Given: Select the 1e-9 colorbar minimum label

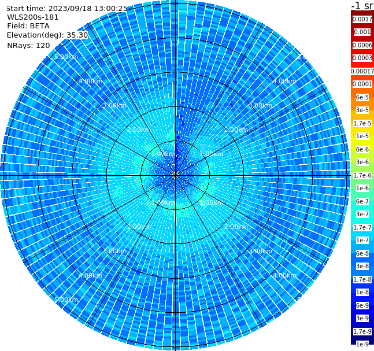Looking at the screenshot, I should pyautogui.click(x=362, y=344).
